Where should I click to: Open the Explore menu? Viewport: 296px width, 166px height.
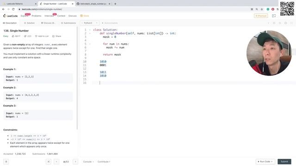[25, 16]
